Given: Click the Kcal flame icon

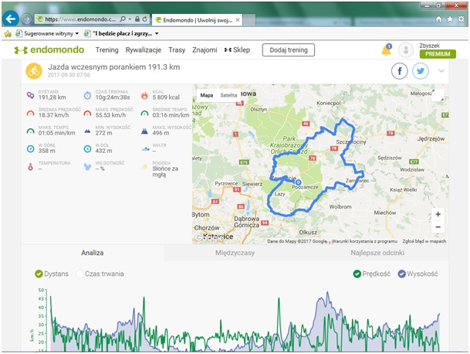Looking at the screenshot, I should point(144,96).
